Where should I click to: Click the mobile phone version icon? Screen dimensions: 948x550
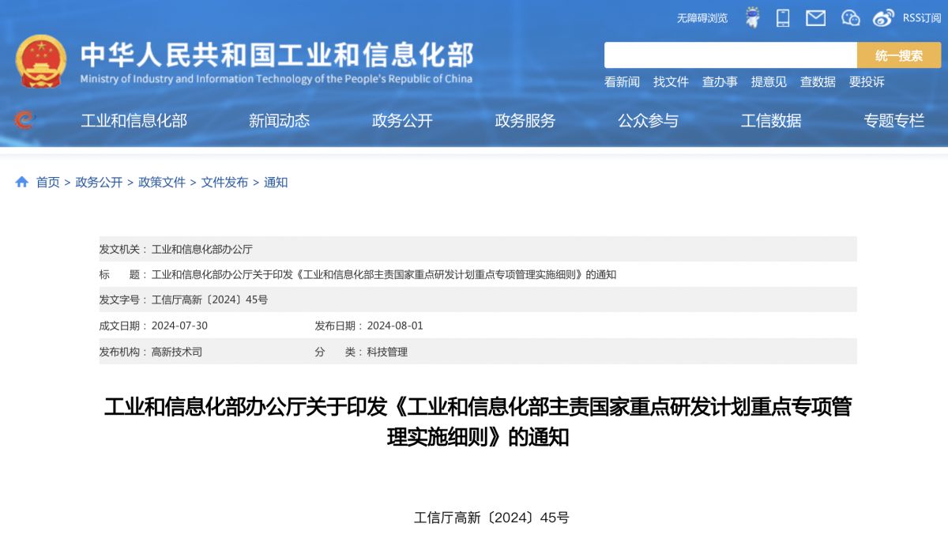coord(783,17)
